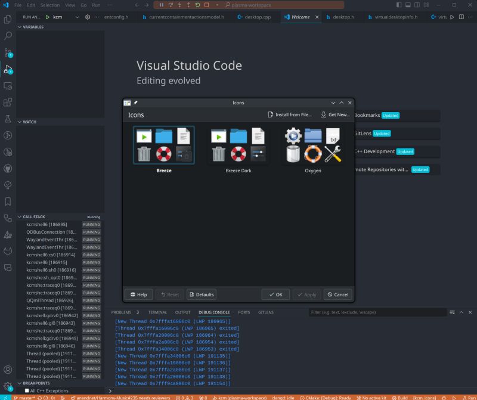The image size is (477, 400).
Task: Open the Explorer view
Action: (8, 20)
